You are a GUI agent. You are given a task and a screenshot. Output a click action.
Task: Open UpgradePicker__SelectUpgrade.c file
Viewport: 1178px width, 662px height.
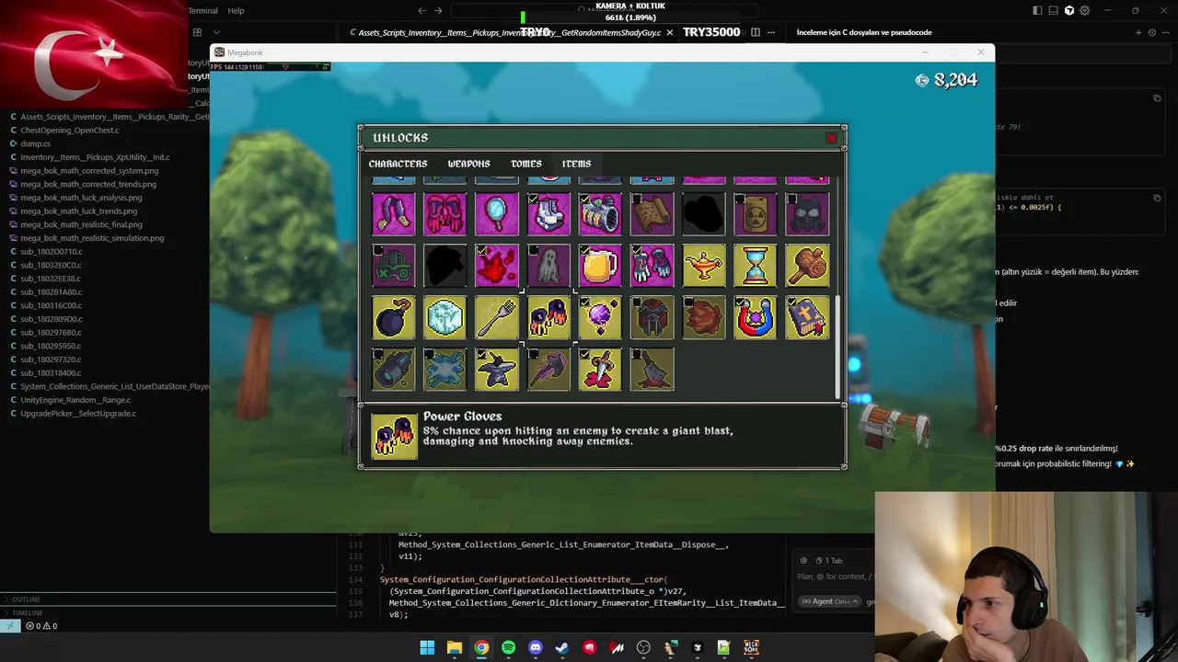click(78, 413)
